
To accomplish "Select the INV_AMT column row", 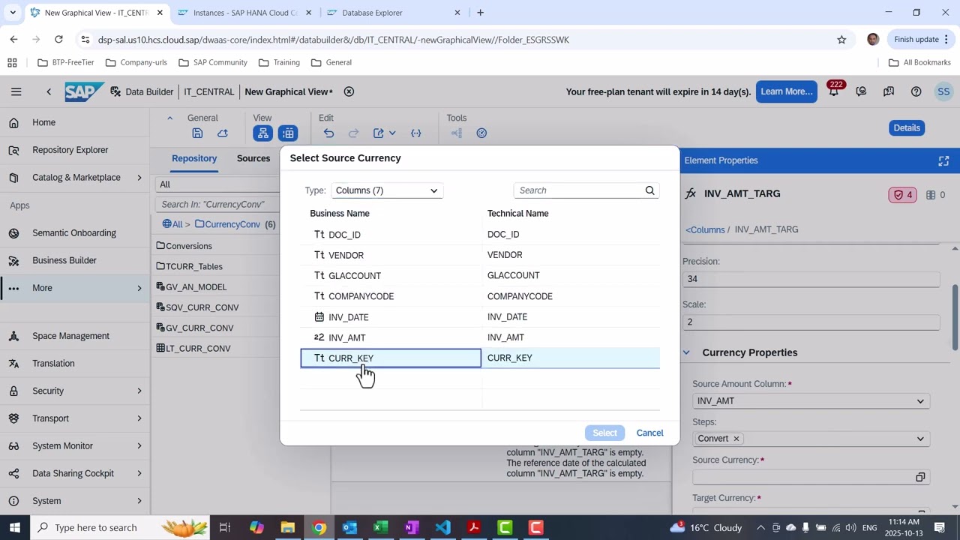I will click(480, 337).
